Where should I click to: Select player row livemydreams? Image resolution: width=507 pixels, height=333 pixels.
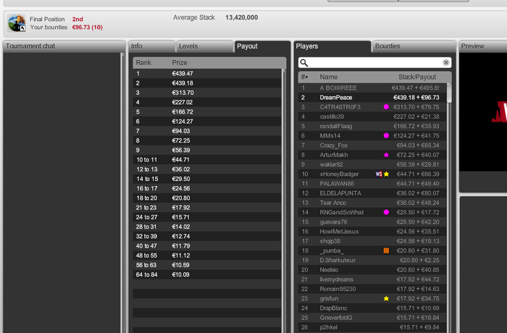point(372,279)
